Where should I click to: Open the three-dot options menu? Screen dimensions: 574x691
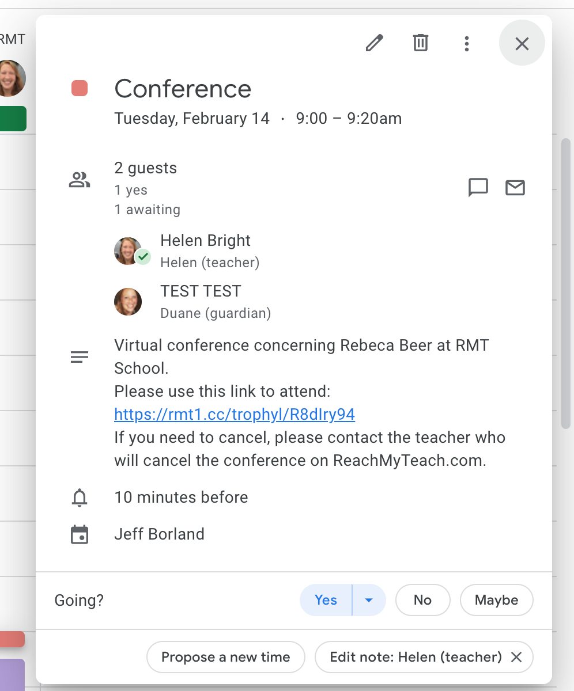tap(467, 43)
